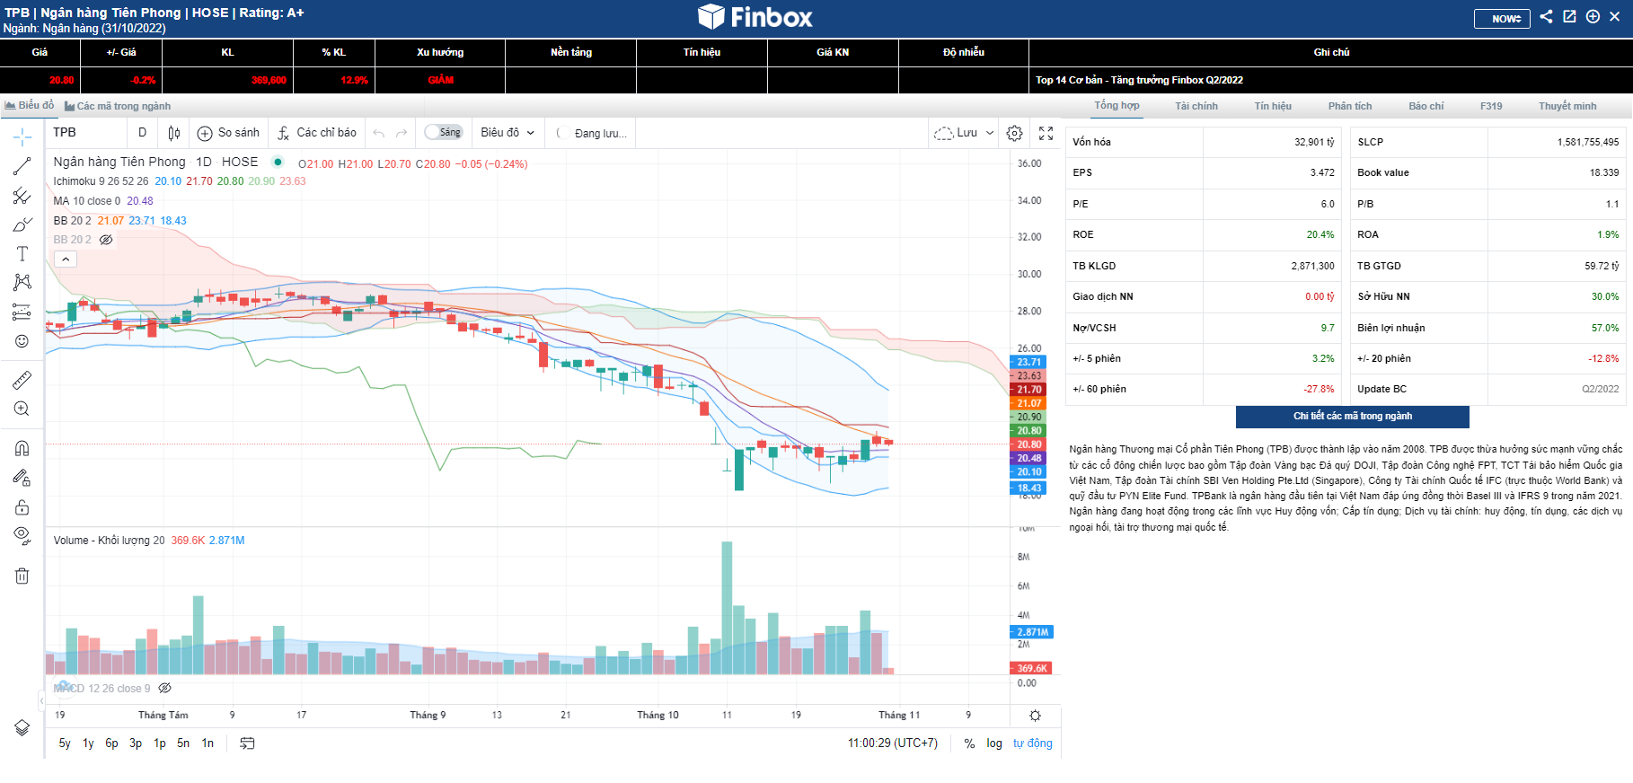Change the D timeframe interval
Viewport: 1633px width, 783px height.
point(142,133)
